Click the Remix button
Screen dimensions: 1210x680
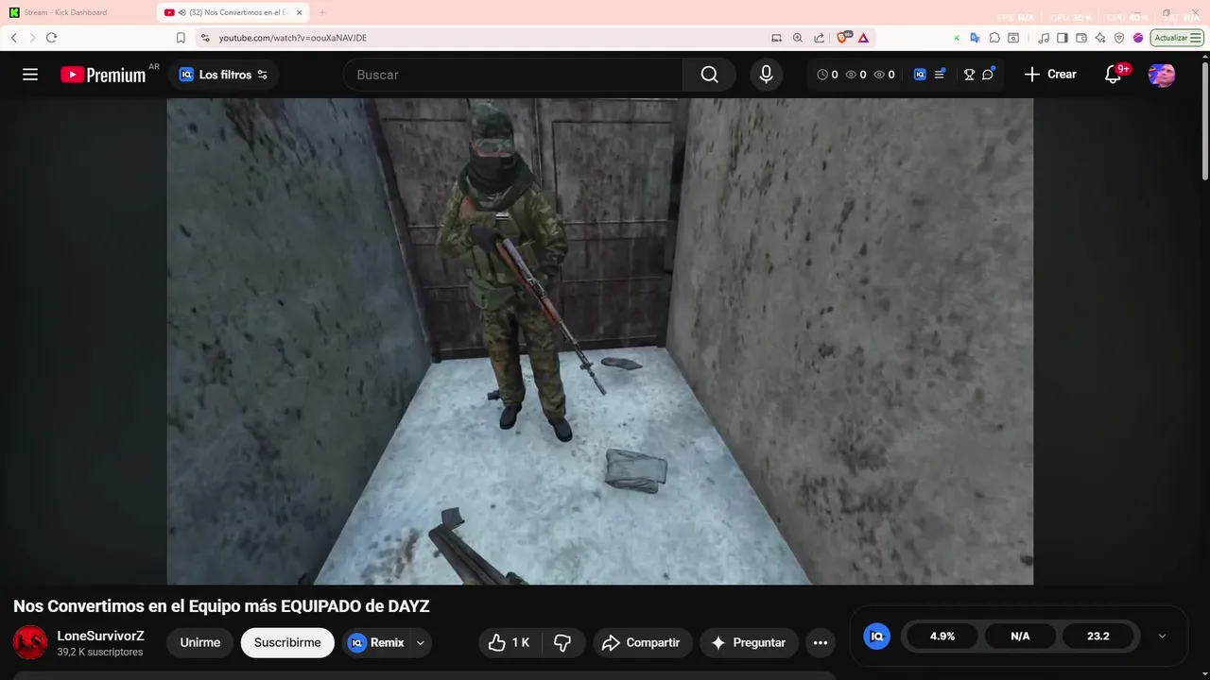[376, 642]
